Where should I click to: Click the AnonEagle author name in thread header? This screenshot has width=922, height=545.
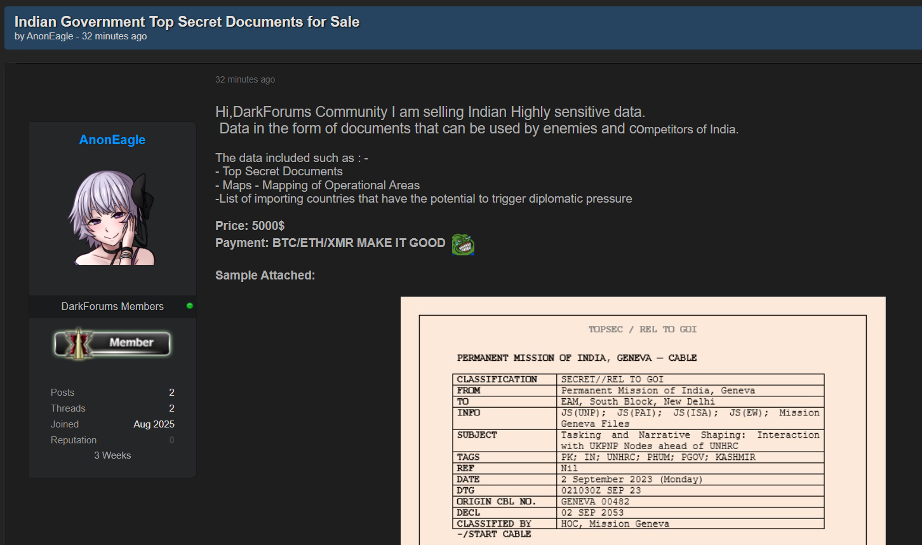(x=50, y=36)
